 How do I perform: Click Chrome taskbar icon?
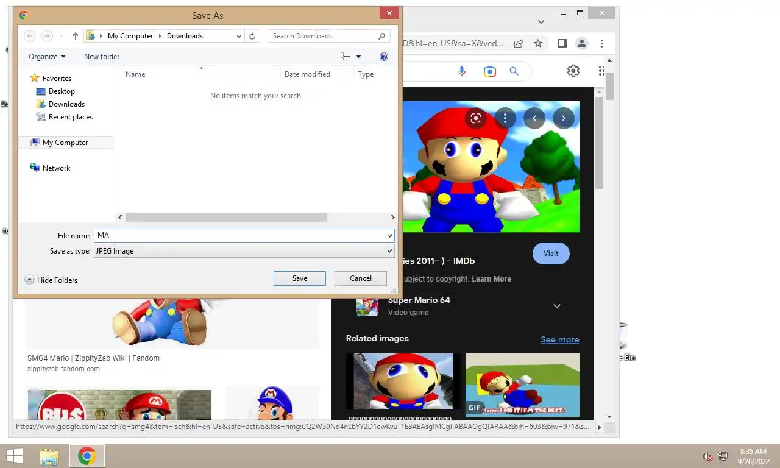(87, 456)
